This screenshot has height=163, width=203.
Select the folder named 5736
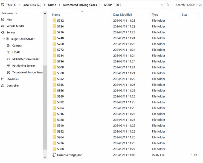(x=60, y=32)
